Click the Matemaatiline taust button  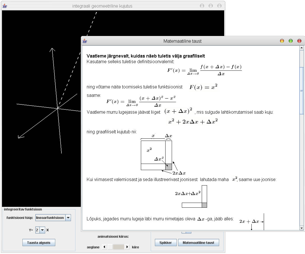(x=198, y=243)
